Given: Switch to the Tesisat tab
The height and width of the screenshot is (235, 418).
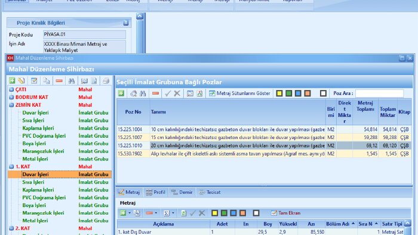Looking at the screenshot, I should 210,192.
